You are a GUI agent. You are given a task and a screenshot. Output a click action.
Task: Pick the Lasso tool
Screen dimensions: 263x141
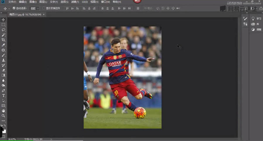point(4,30)
